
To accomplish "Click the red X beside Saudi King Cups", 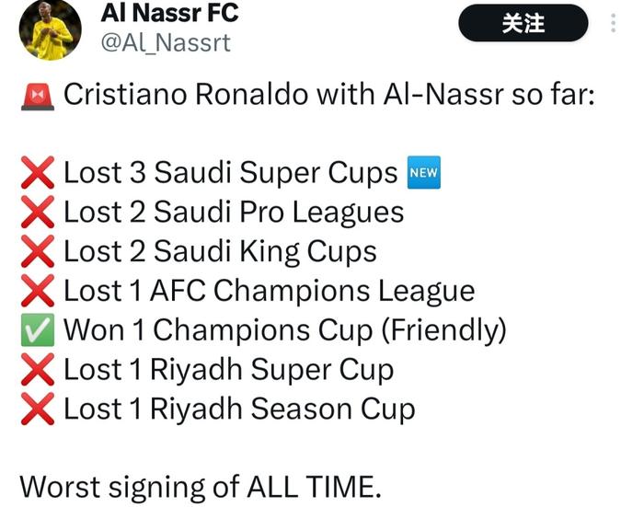I will coord(38,251).
